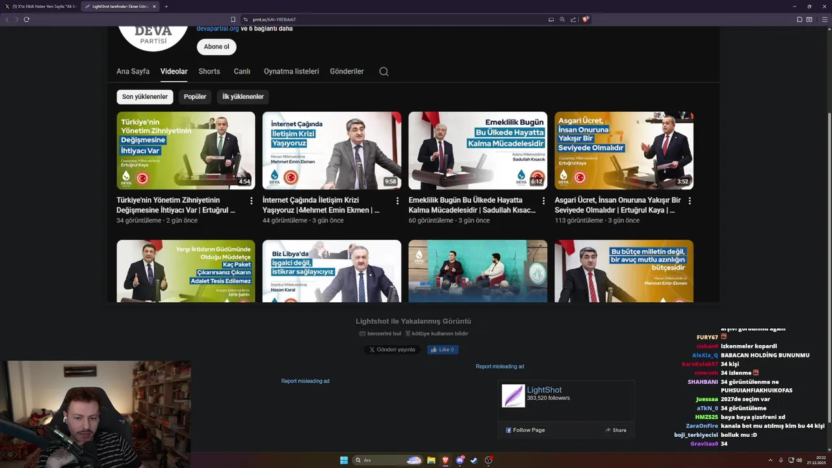Open the Brave Shields lion icon
This screenshot has width=832, height=468.
(x=585, y=19)
